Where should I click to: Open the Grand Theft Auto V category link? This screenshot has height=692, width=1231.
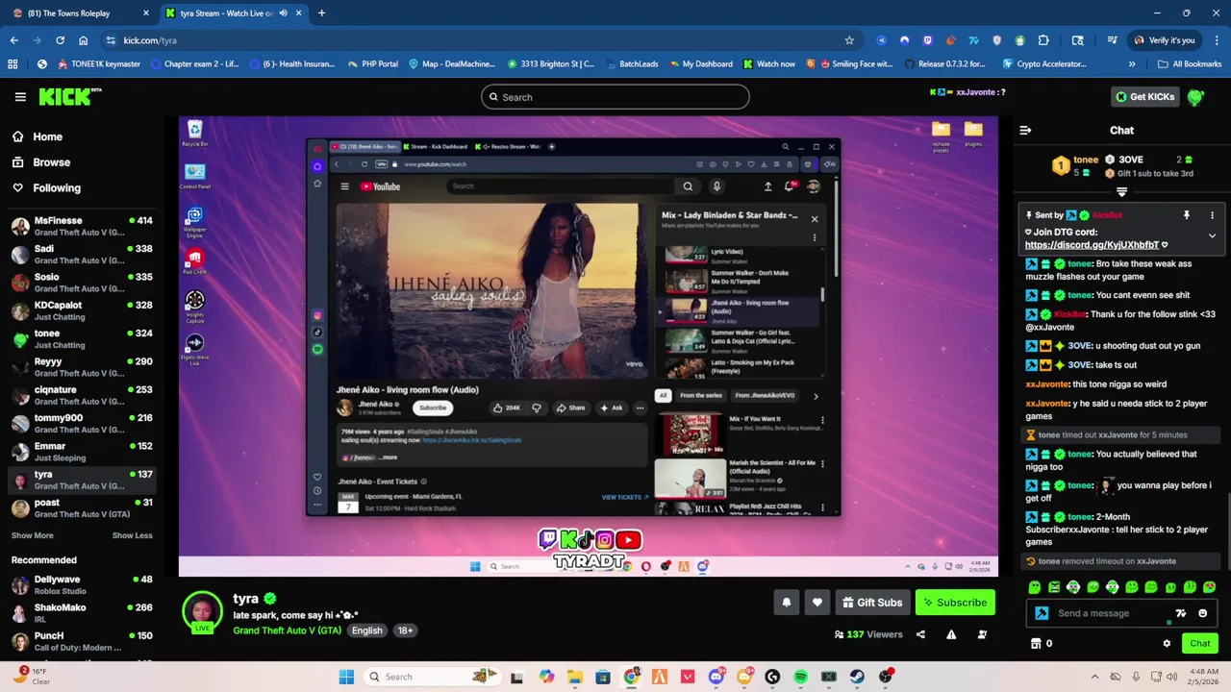[x=287, y=630]
